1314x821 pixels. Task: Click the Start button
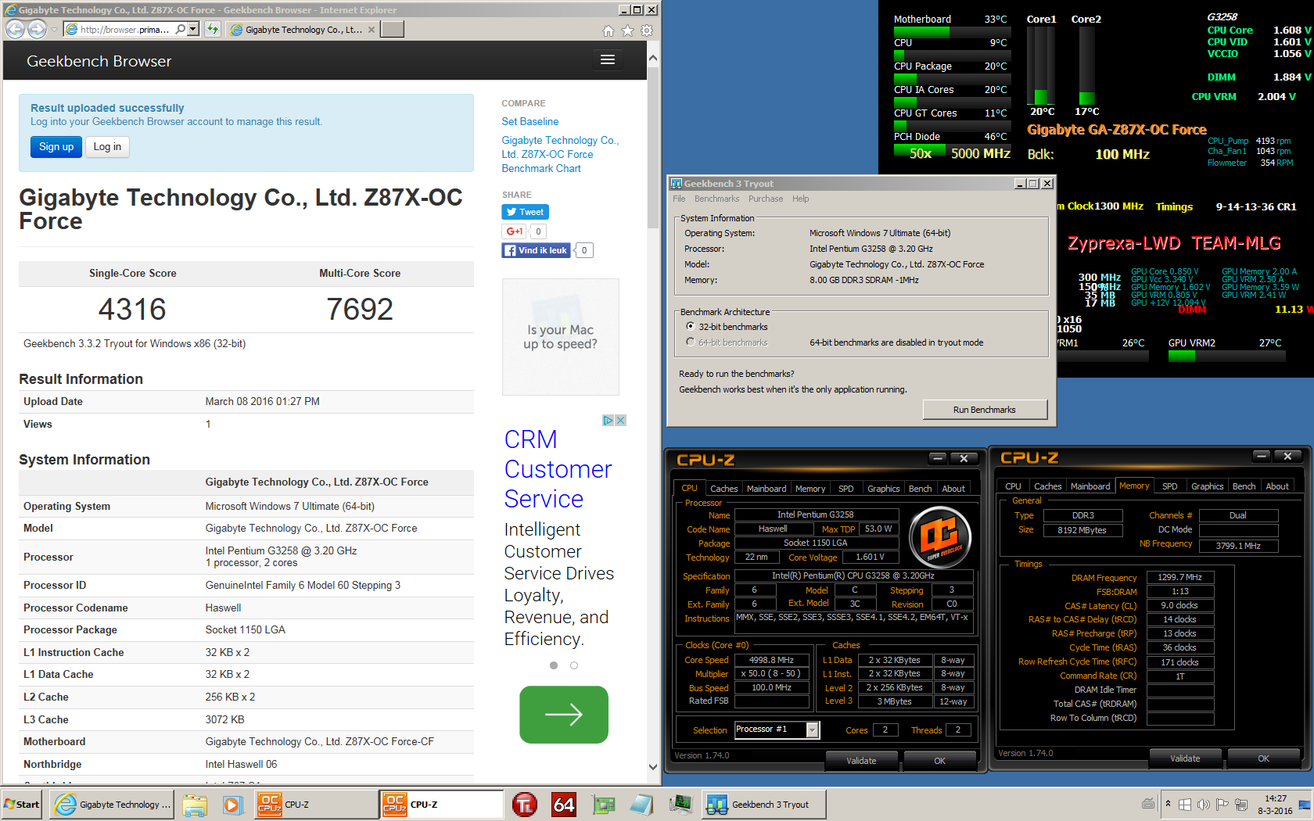click(22, 805)
